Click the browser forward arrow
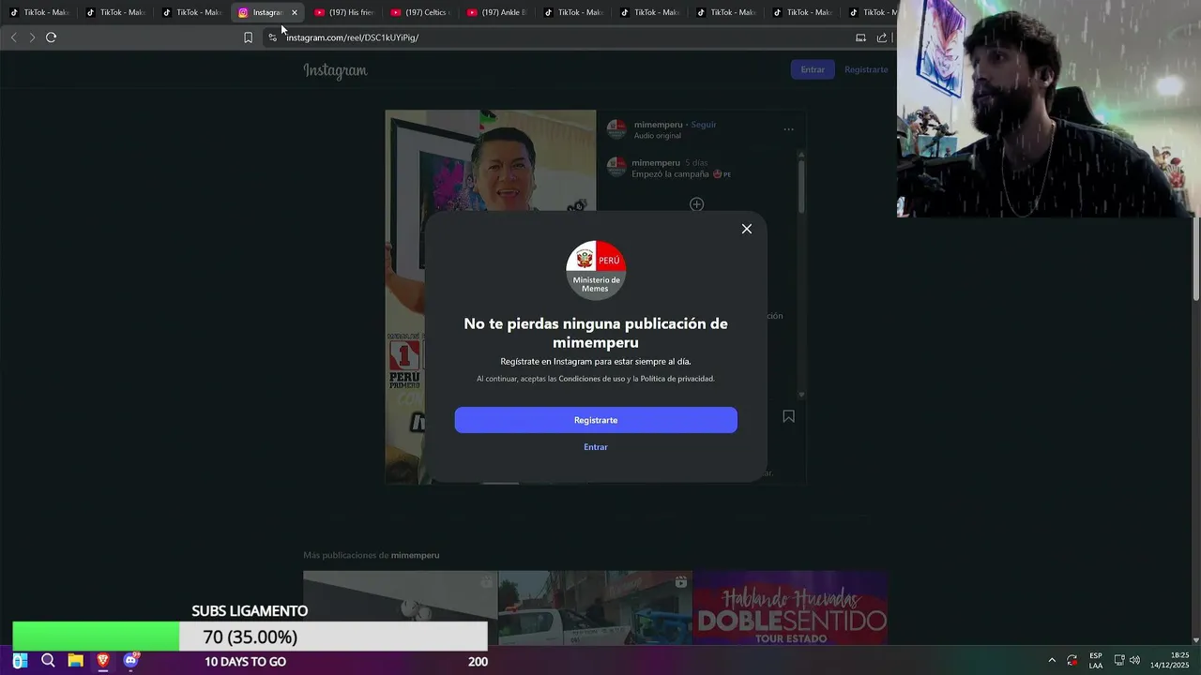The height and width of the screenshot is (675, 1201). click(32, 37)
